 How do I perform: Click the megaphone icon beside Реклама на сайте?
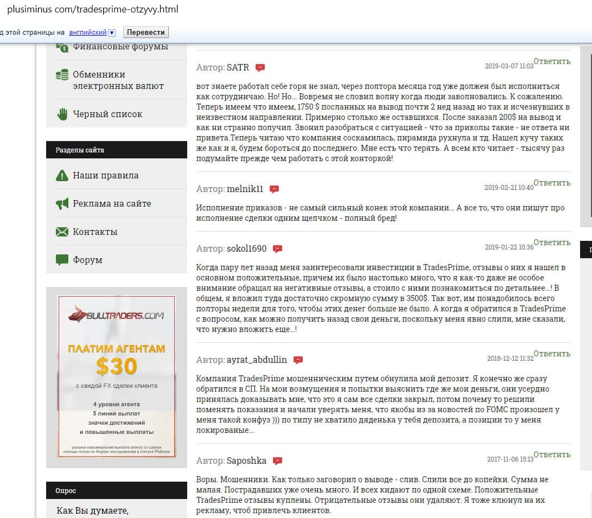coord(62,204)
